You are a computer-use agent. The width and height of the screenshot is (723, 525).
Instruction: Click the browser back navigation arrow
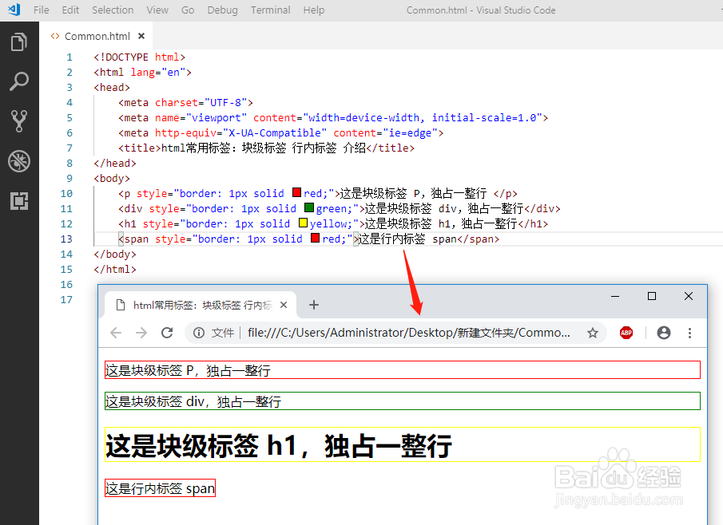[116, 333]
